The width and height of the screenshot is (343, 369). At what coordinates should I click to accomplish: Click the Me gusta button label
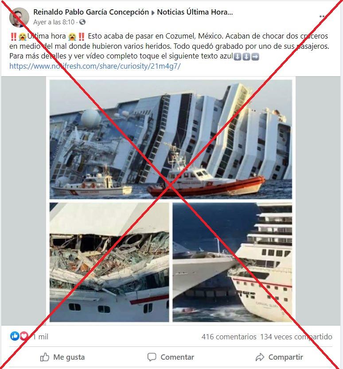[69, 357]
